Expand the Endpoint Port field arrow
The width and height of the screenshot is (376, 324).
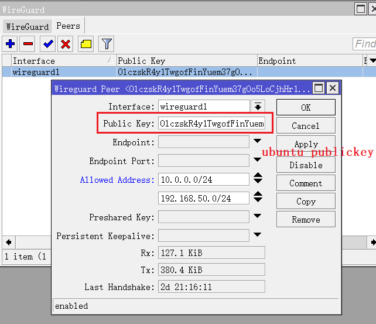point(258,161)
